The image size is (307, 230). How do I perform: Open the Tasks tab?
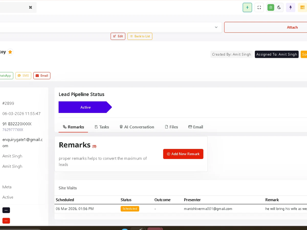[x=102, y=127]
